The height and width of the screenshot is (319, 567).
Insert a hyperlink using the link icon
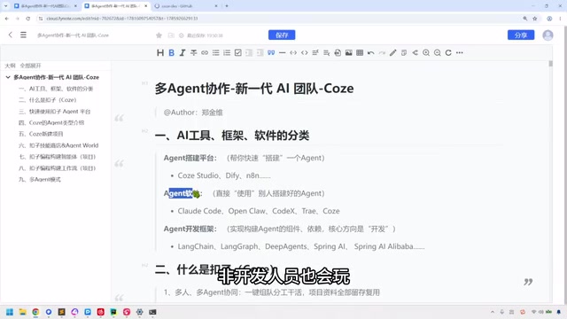205,53
